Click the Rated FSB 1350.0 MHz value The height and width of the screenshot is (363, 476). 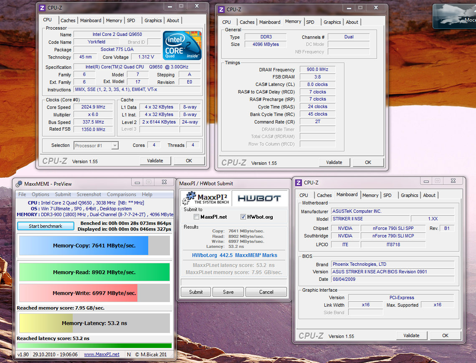point(93,129)
